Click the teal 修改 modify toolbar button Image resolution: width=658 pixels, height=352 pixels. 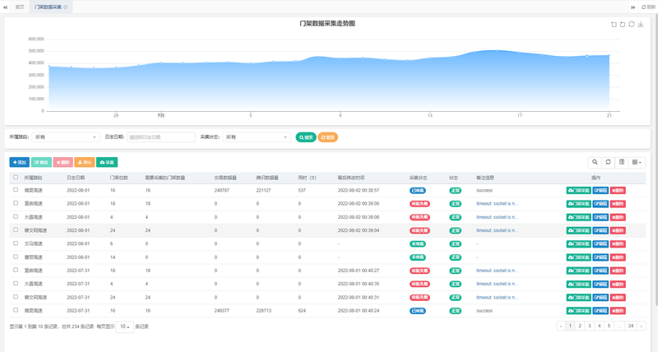pyautogui.click(x=41, y=162)
